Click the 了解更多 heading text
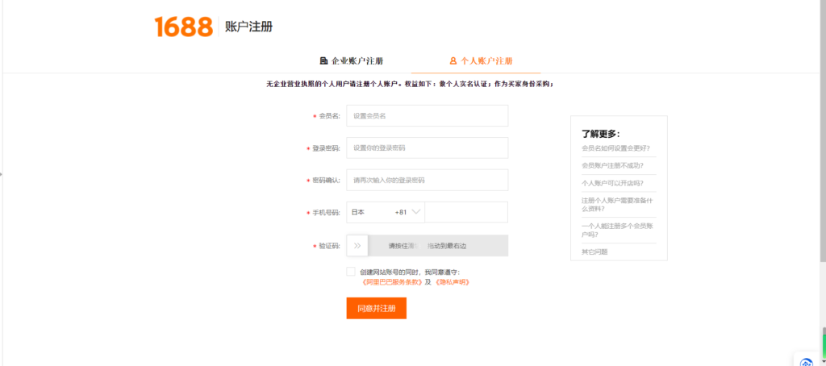Image resolution: width=826 pixels, height=366 pixels. click(600, 134)
